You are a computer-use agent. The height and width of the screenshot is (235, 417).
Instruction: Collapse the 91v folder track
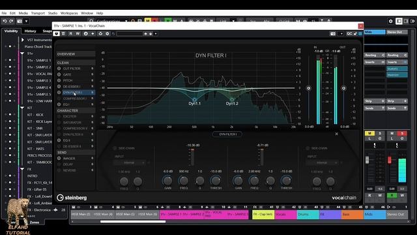[x=22, y=54]
